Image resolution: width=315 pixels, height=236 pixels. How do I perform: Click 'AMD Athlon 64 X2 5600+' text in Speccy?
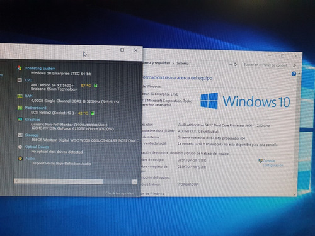click(x=52, y=85)
